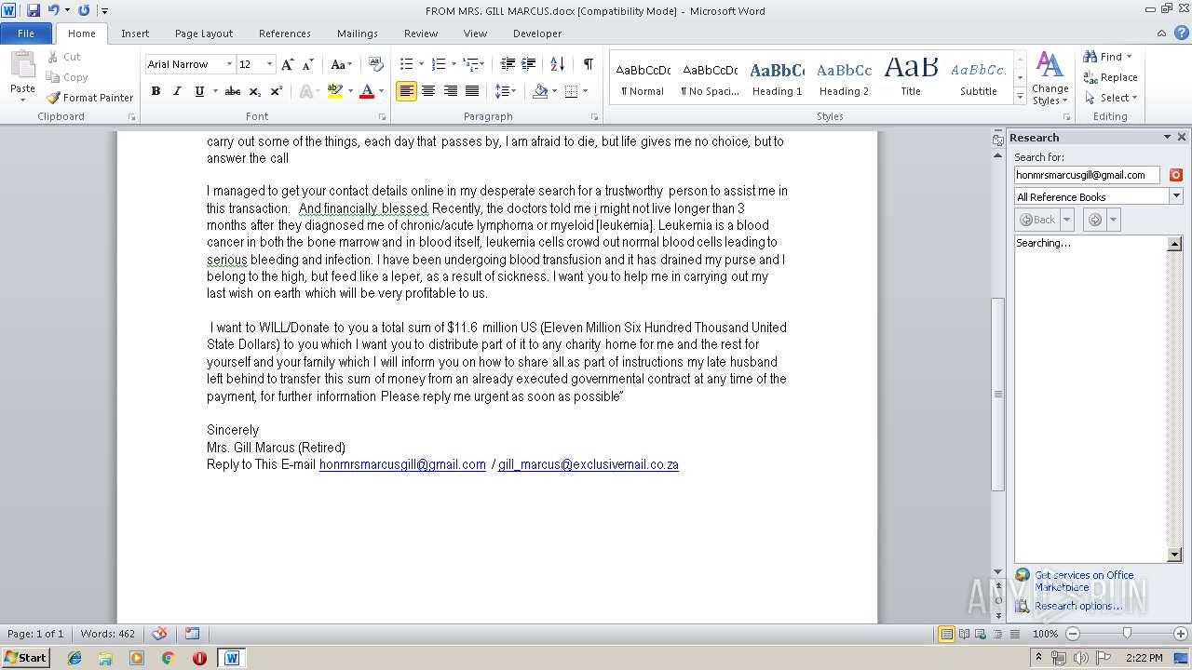Viewport: 1192px width, 670px height.
Task: Switch to Print Layout view
Action: coord(946,634)
